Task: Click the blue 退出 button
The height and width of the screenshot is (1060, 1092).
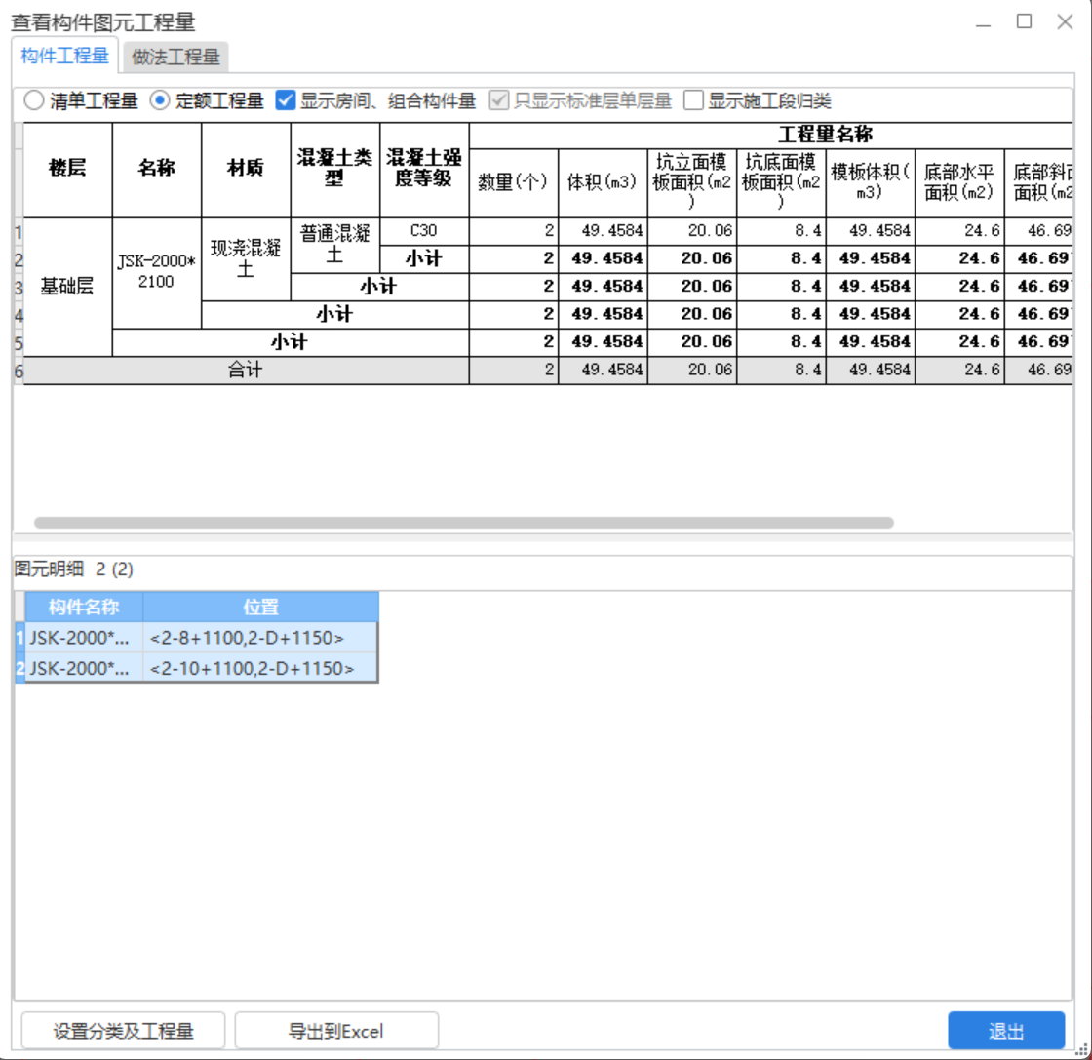Action: tap(1006, 1031)
